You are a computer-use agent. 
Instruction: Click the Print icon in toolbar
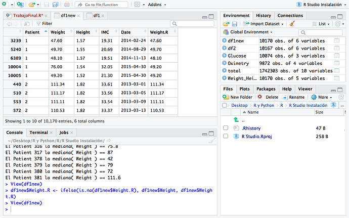(67, 4)
